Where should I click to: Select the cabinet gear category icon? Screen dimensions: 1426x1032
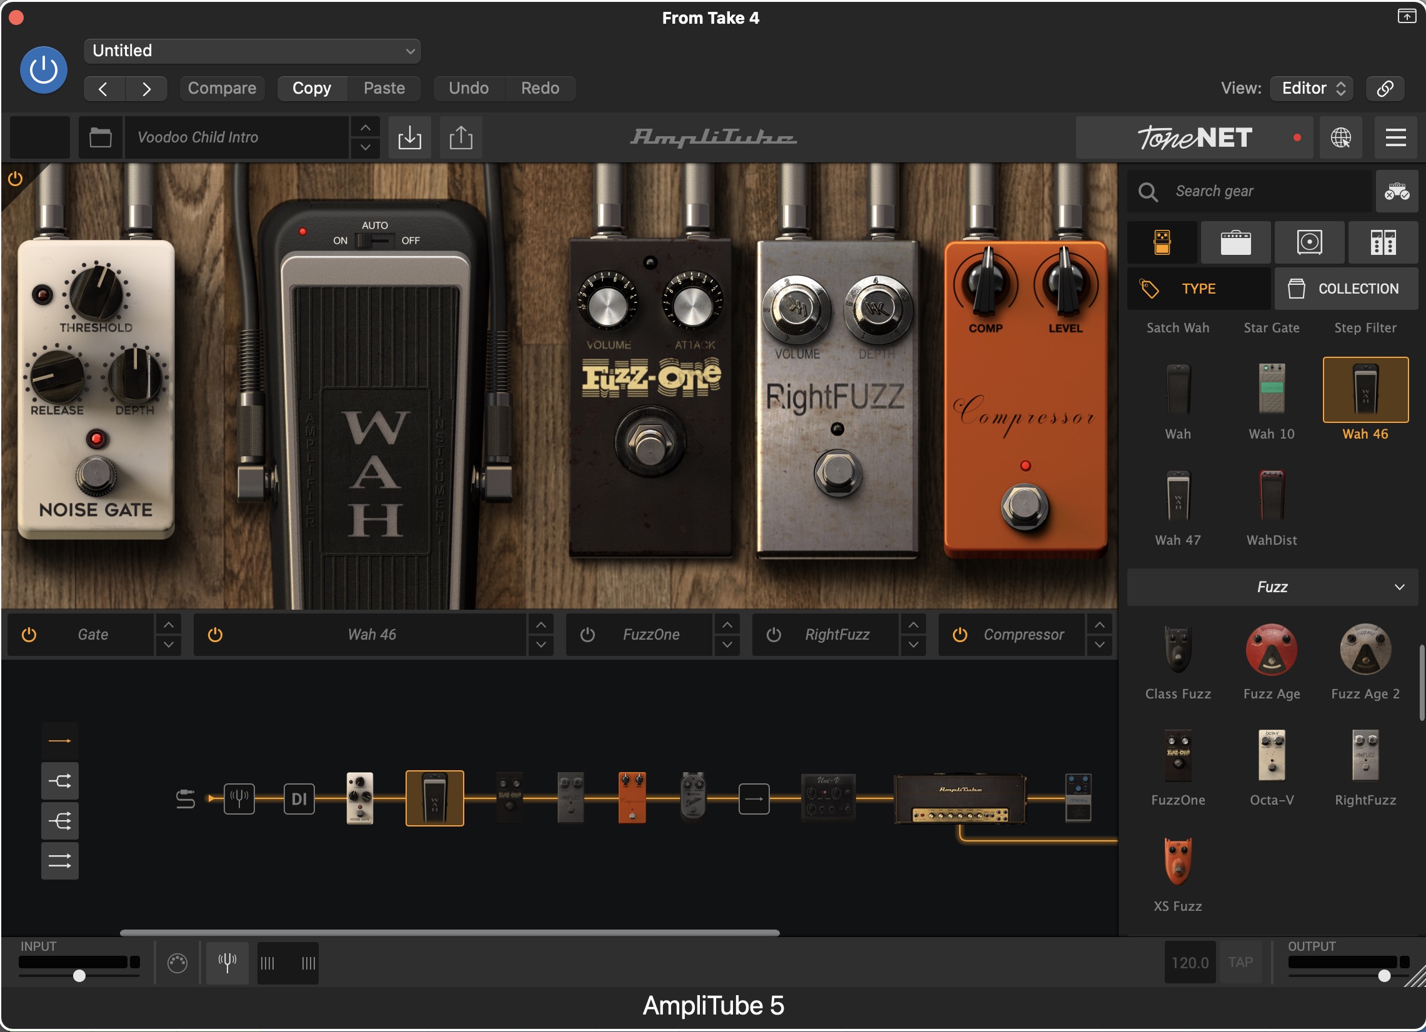[x=1309, y=242]
